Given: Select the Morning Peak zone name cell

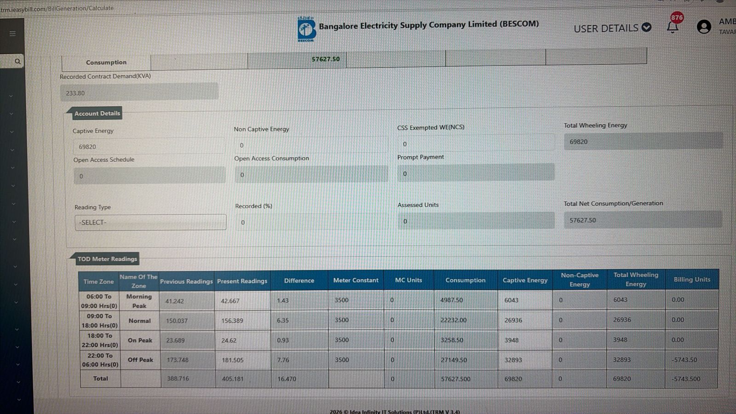Looking at the screenshot, I should click(x=139, y=301).
